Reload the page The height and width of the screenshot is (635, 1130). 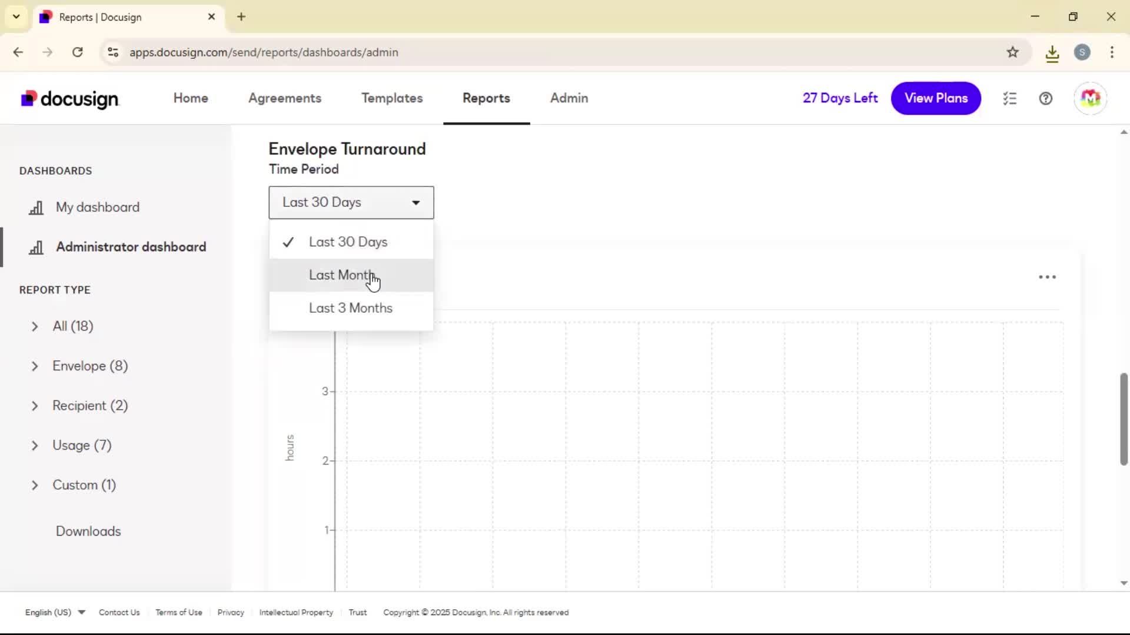[x=77, y=52]
